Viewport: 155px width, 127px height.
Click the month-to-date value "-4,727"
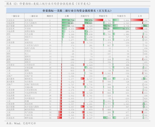[89, 79]
